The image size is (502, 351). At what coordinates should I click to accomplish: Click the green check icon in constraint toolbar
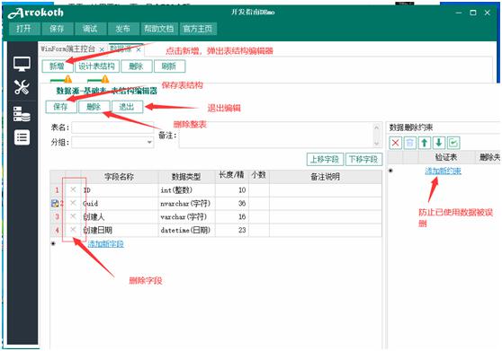coord(453,143)
